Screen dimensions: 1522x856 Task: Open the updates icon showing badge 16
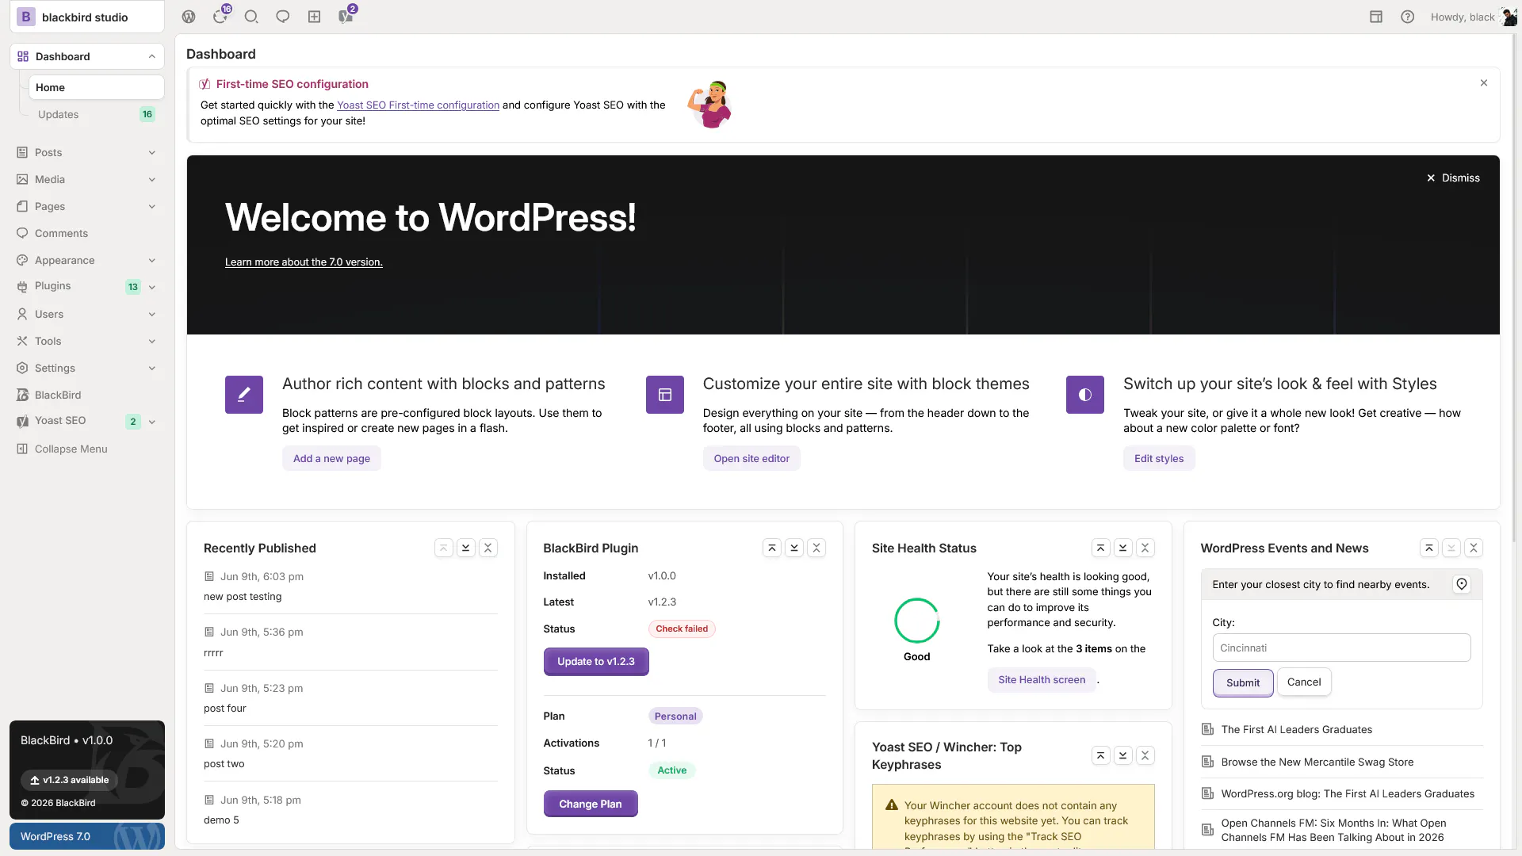tap(221, 16)
